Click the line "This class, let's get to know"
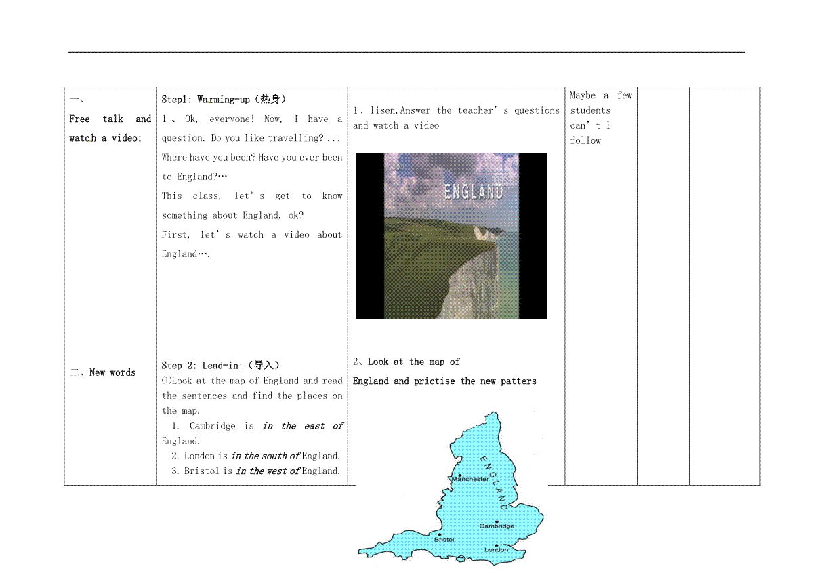The height and width of the screenshot is (575, 813). [252, 196]
